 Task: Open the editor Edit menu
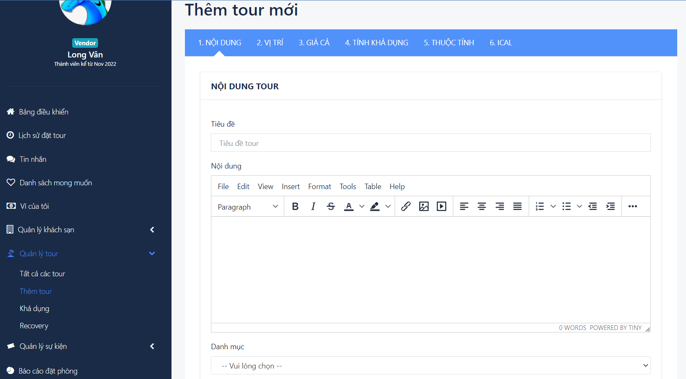243,187
